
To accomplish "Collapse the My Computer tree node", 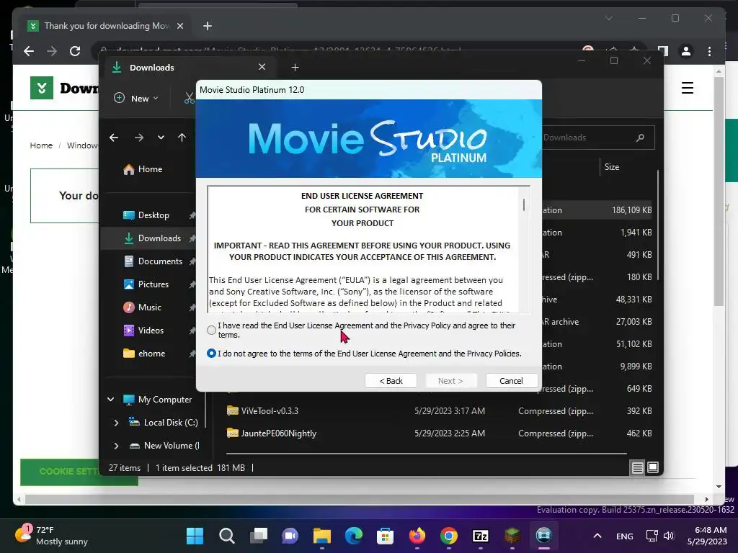I will (110, 399).
